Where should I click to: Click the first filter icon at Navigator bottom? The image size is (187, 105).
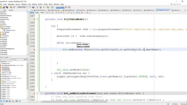(x=1, y=101)
